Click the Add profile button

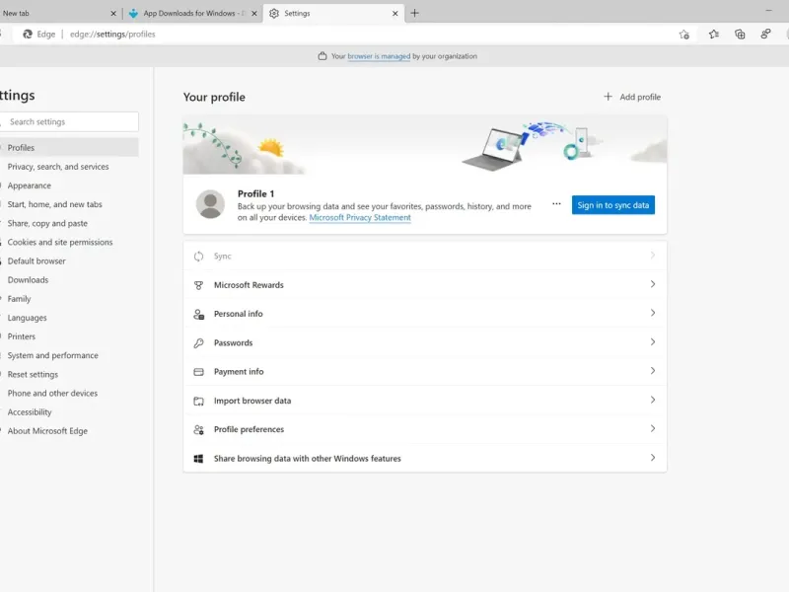click(x=632, y=97)
